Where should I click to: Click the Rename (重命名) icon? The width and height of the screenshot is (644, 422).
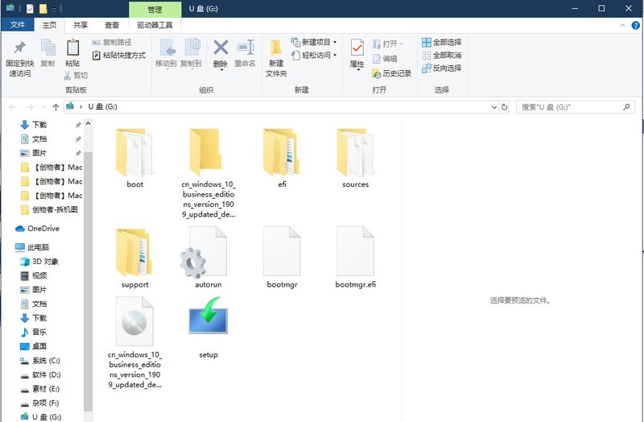point(246,48)
